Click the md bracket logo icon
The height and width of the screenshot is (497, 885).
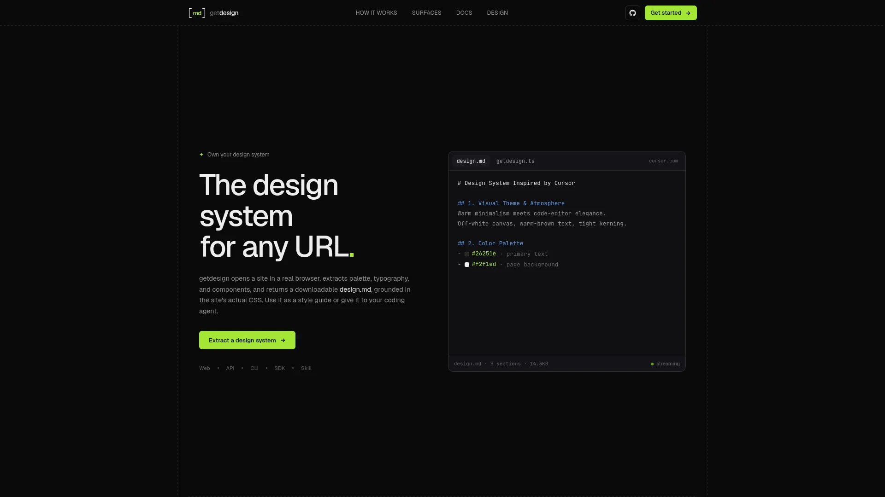[x=197, y=13]
